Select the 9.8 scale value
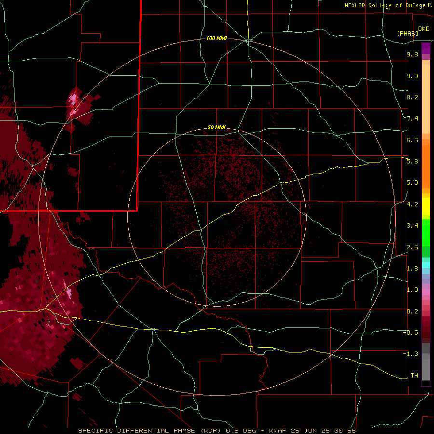 pos(412,54)
